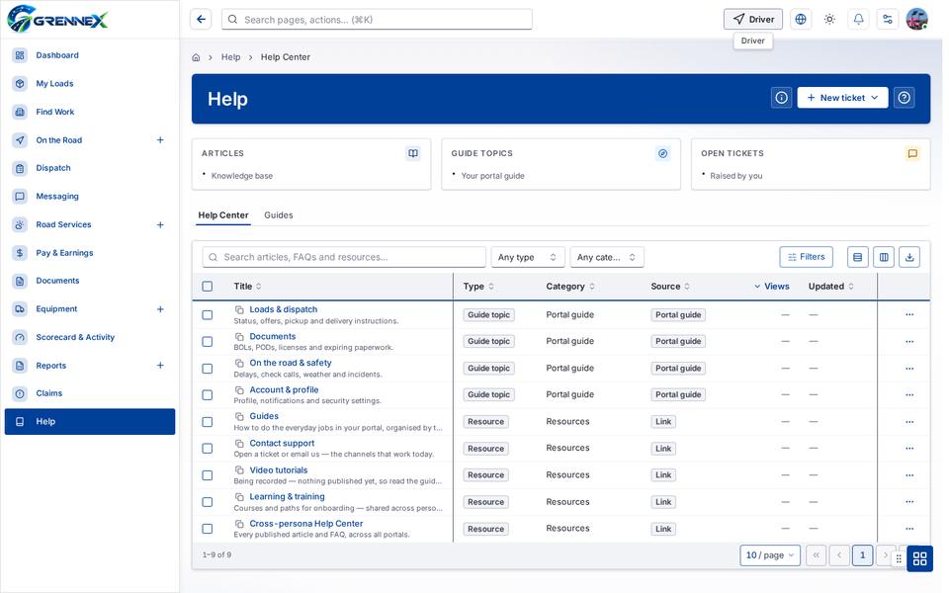This screenshot has height=593, width=949.
Task: Switch table row density view icon
Action: [858, 257]
